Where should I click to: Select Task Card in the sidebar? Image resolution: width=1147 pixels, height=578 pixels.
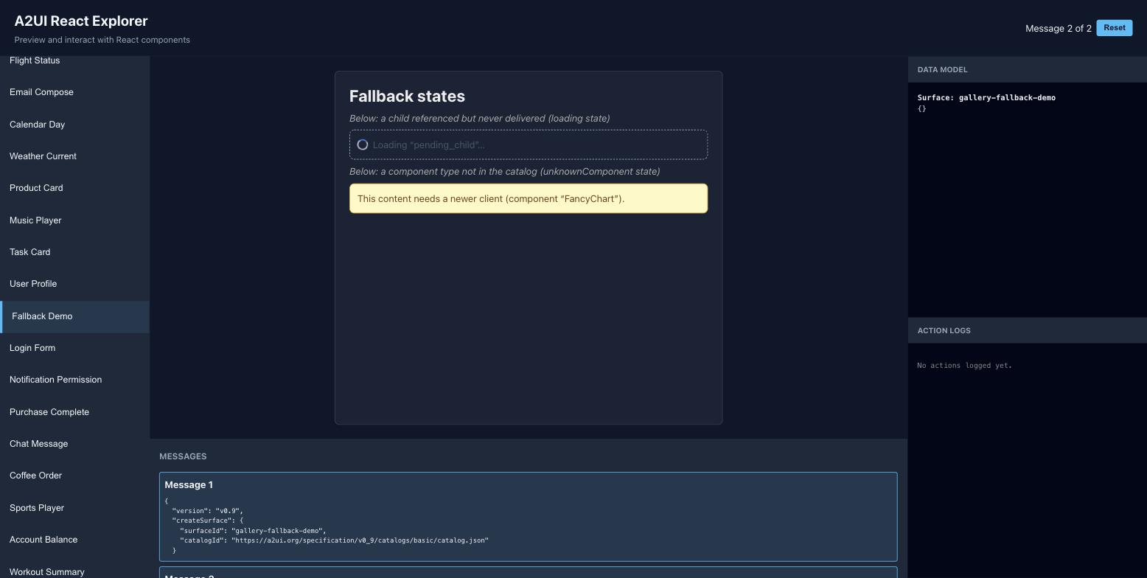74,252
